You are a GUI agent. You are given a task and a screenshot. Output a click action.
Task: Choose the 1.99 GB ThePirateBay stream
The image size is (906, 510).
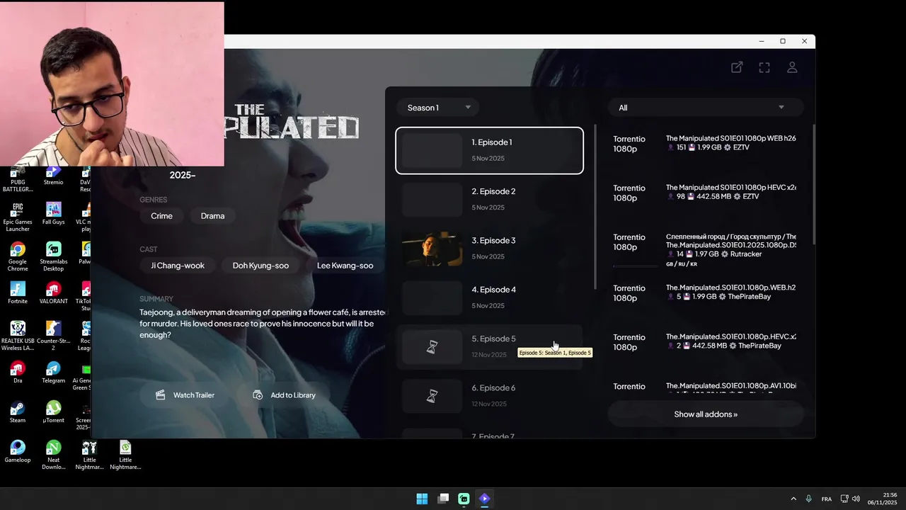point(706,293)
